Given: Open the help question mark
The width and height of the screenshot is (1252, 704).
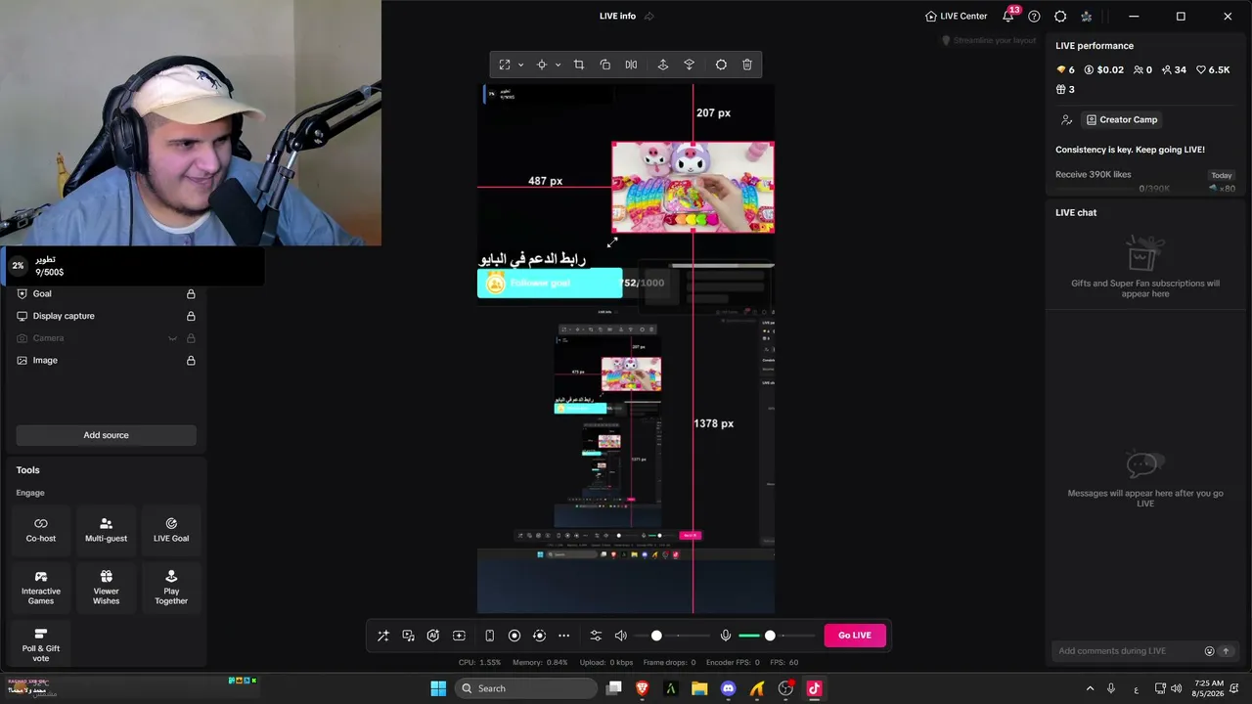Looking at the screenshot, I should pyautogui.click(x=1034, y=16).
